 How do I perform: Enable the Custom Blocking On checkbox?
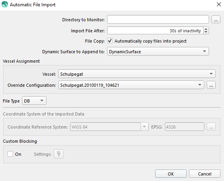10,154
